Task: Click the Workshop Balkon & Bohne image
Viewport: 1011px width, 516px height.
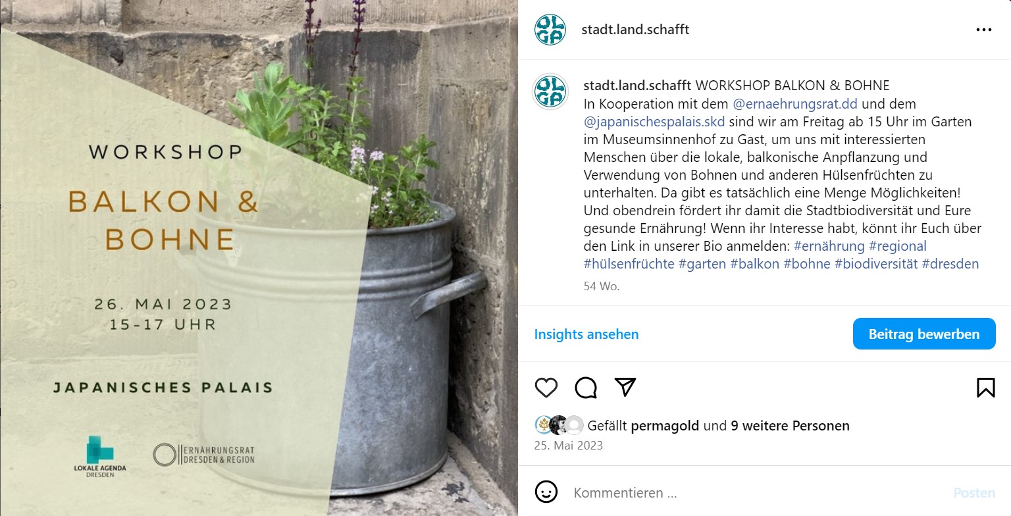Action: coord(259,258)
